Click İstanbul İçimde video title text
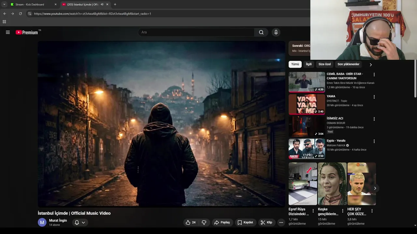The width and height of the screenshot is (417, 234). 74,213
